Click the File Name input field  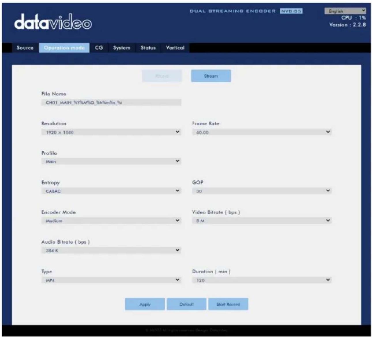click(x=111, y=102)
